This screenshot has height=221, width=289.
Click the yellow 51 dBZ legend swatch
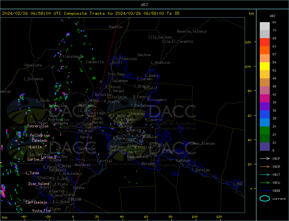(x=265, y=66)
